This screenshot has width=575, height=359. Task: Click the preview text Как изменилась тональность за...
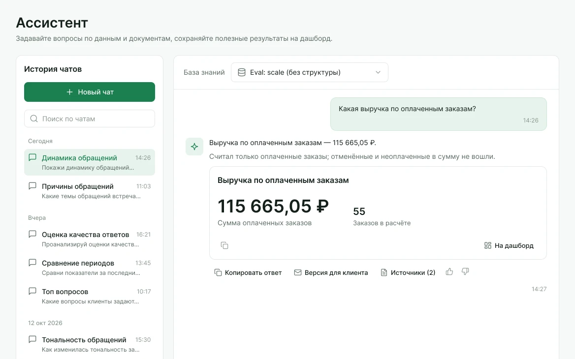coord(91,350)
